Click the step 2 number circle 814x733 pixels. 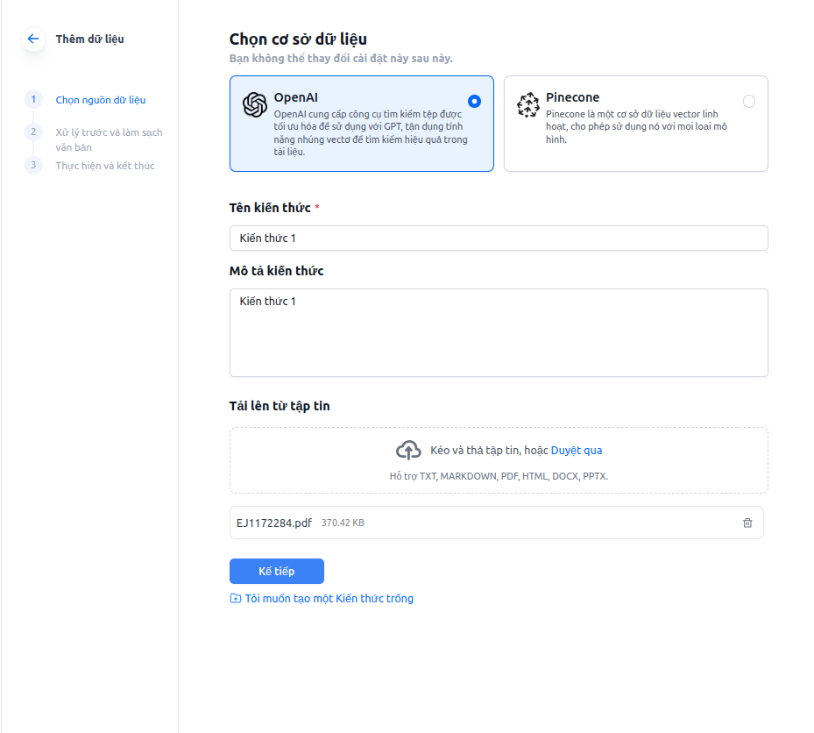(x=33, y=132)
